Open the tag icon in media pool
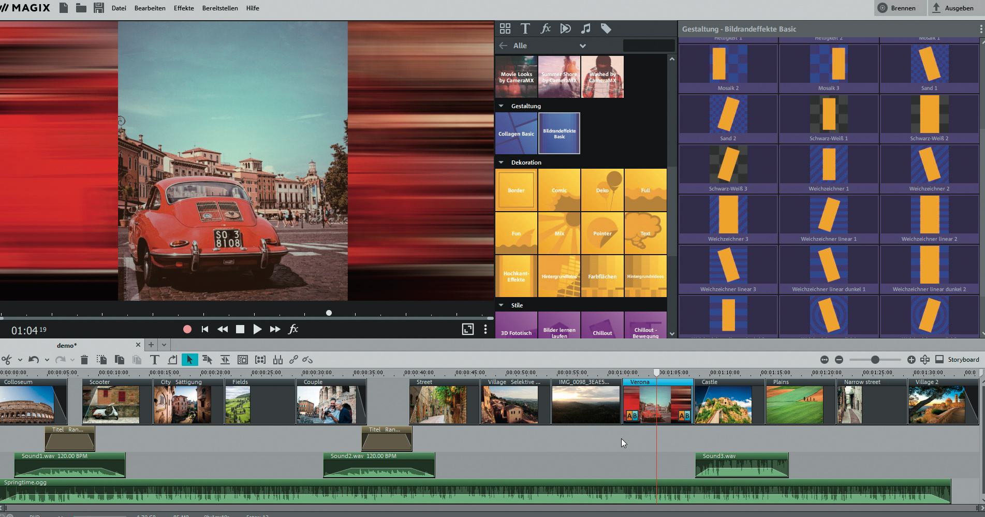This screenshot has width=985, height=517. [606, 29]
